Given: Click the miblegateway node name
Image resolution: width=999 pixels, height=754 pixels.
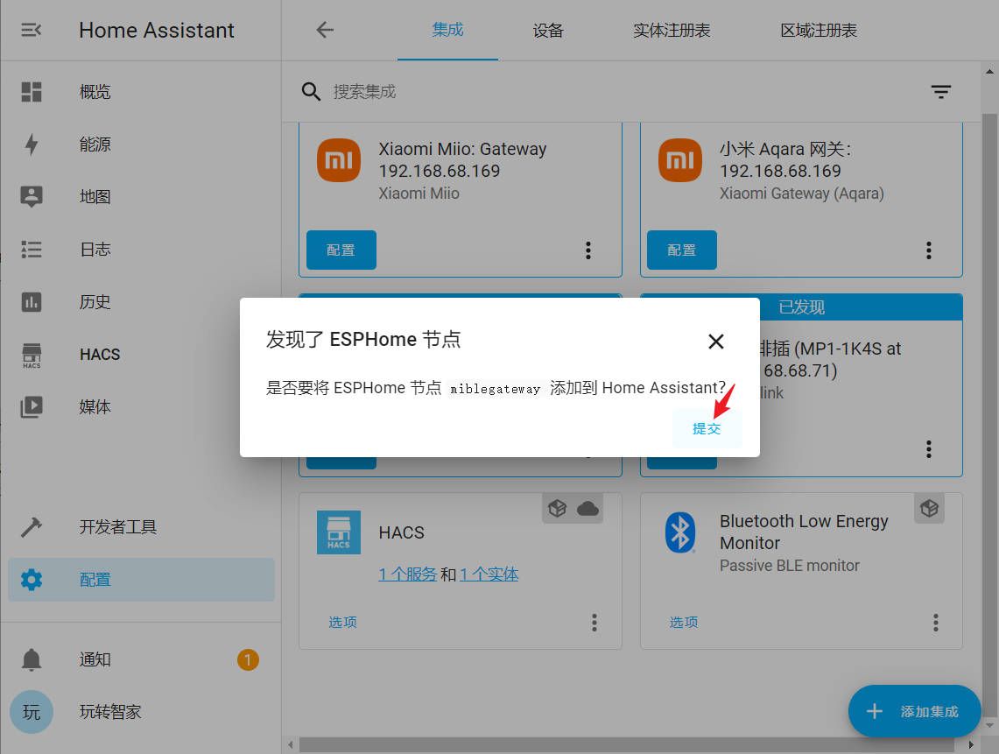Looking at the screenshot, I should point(495,389).
